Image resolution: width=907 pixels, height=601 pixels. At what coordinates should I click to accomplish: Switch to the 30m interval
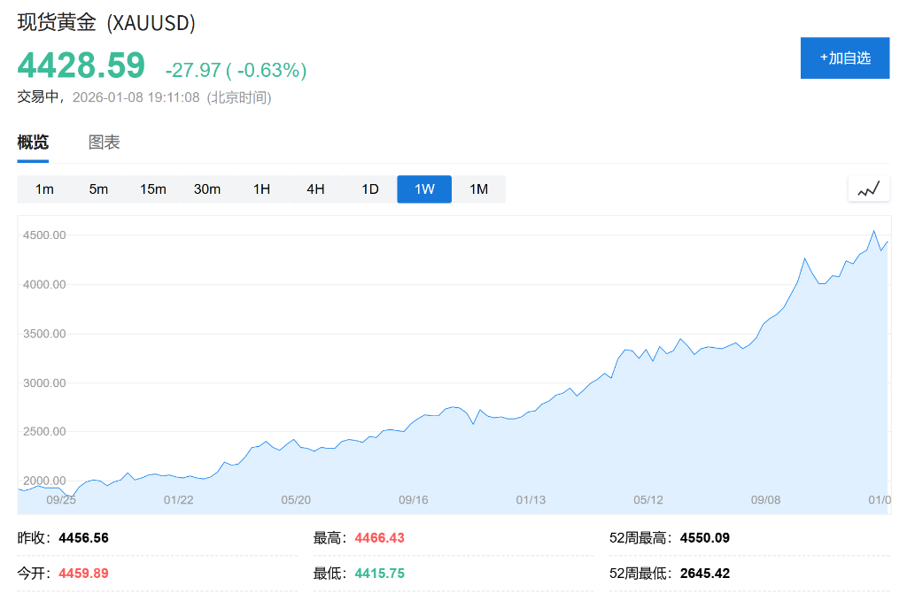pyautogui.click(x=207, y=189)
